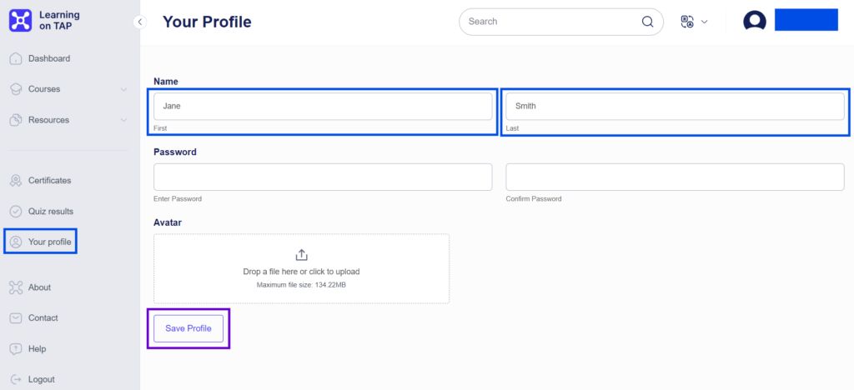Click the search magnifier icon
Image resolution: width=854 pixels, height=390 pixels.
[648, 22]
